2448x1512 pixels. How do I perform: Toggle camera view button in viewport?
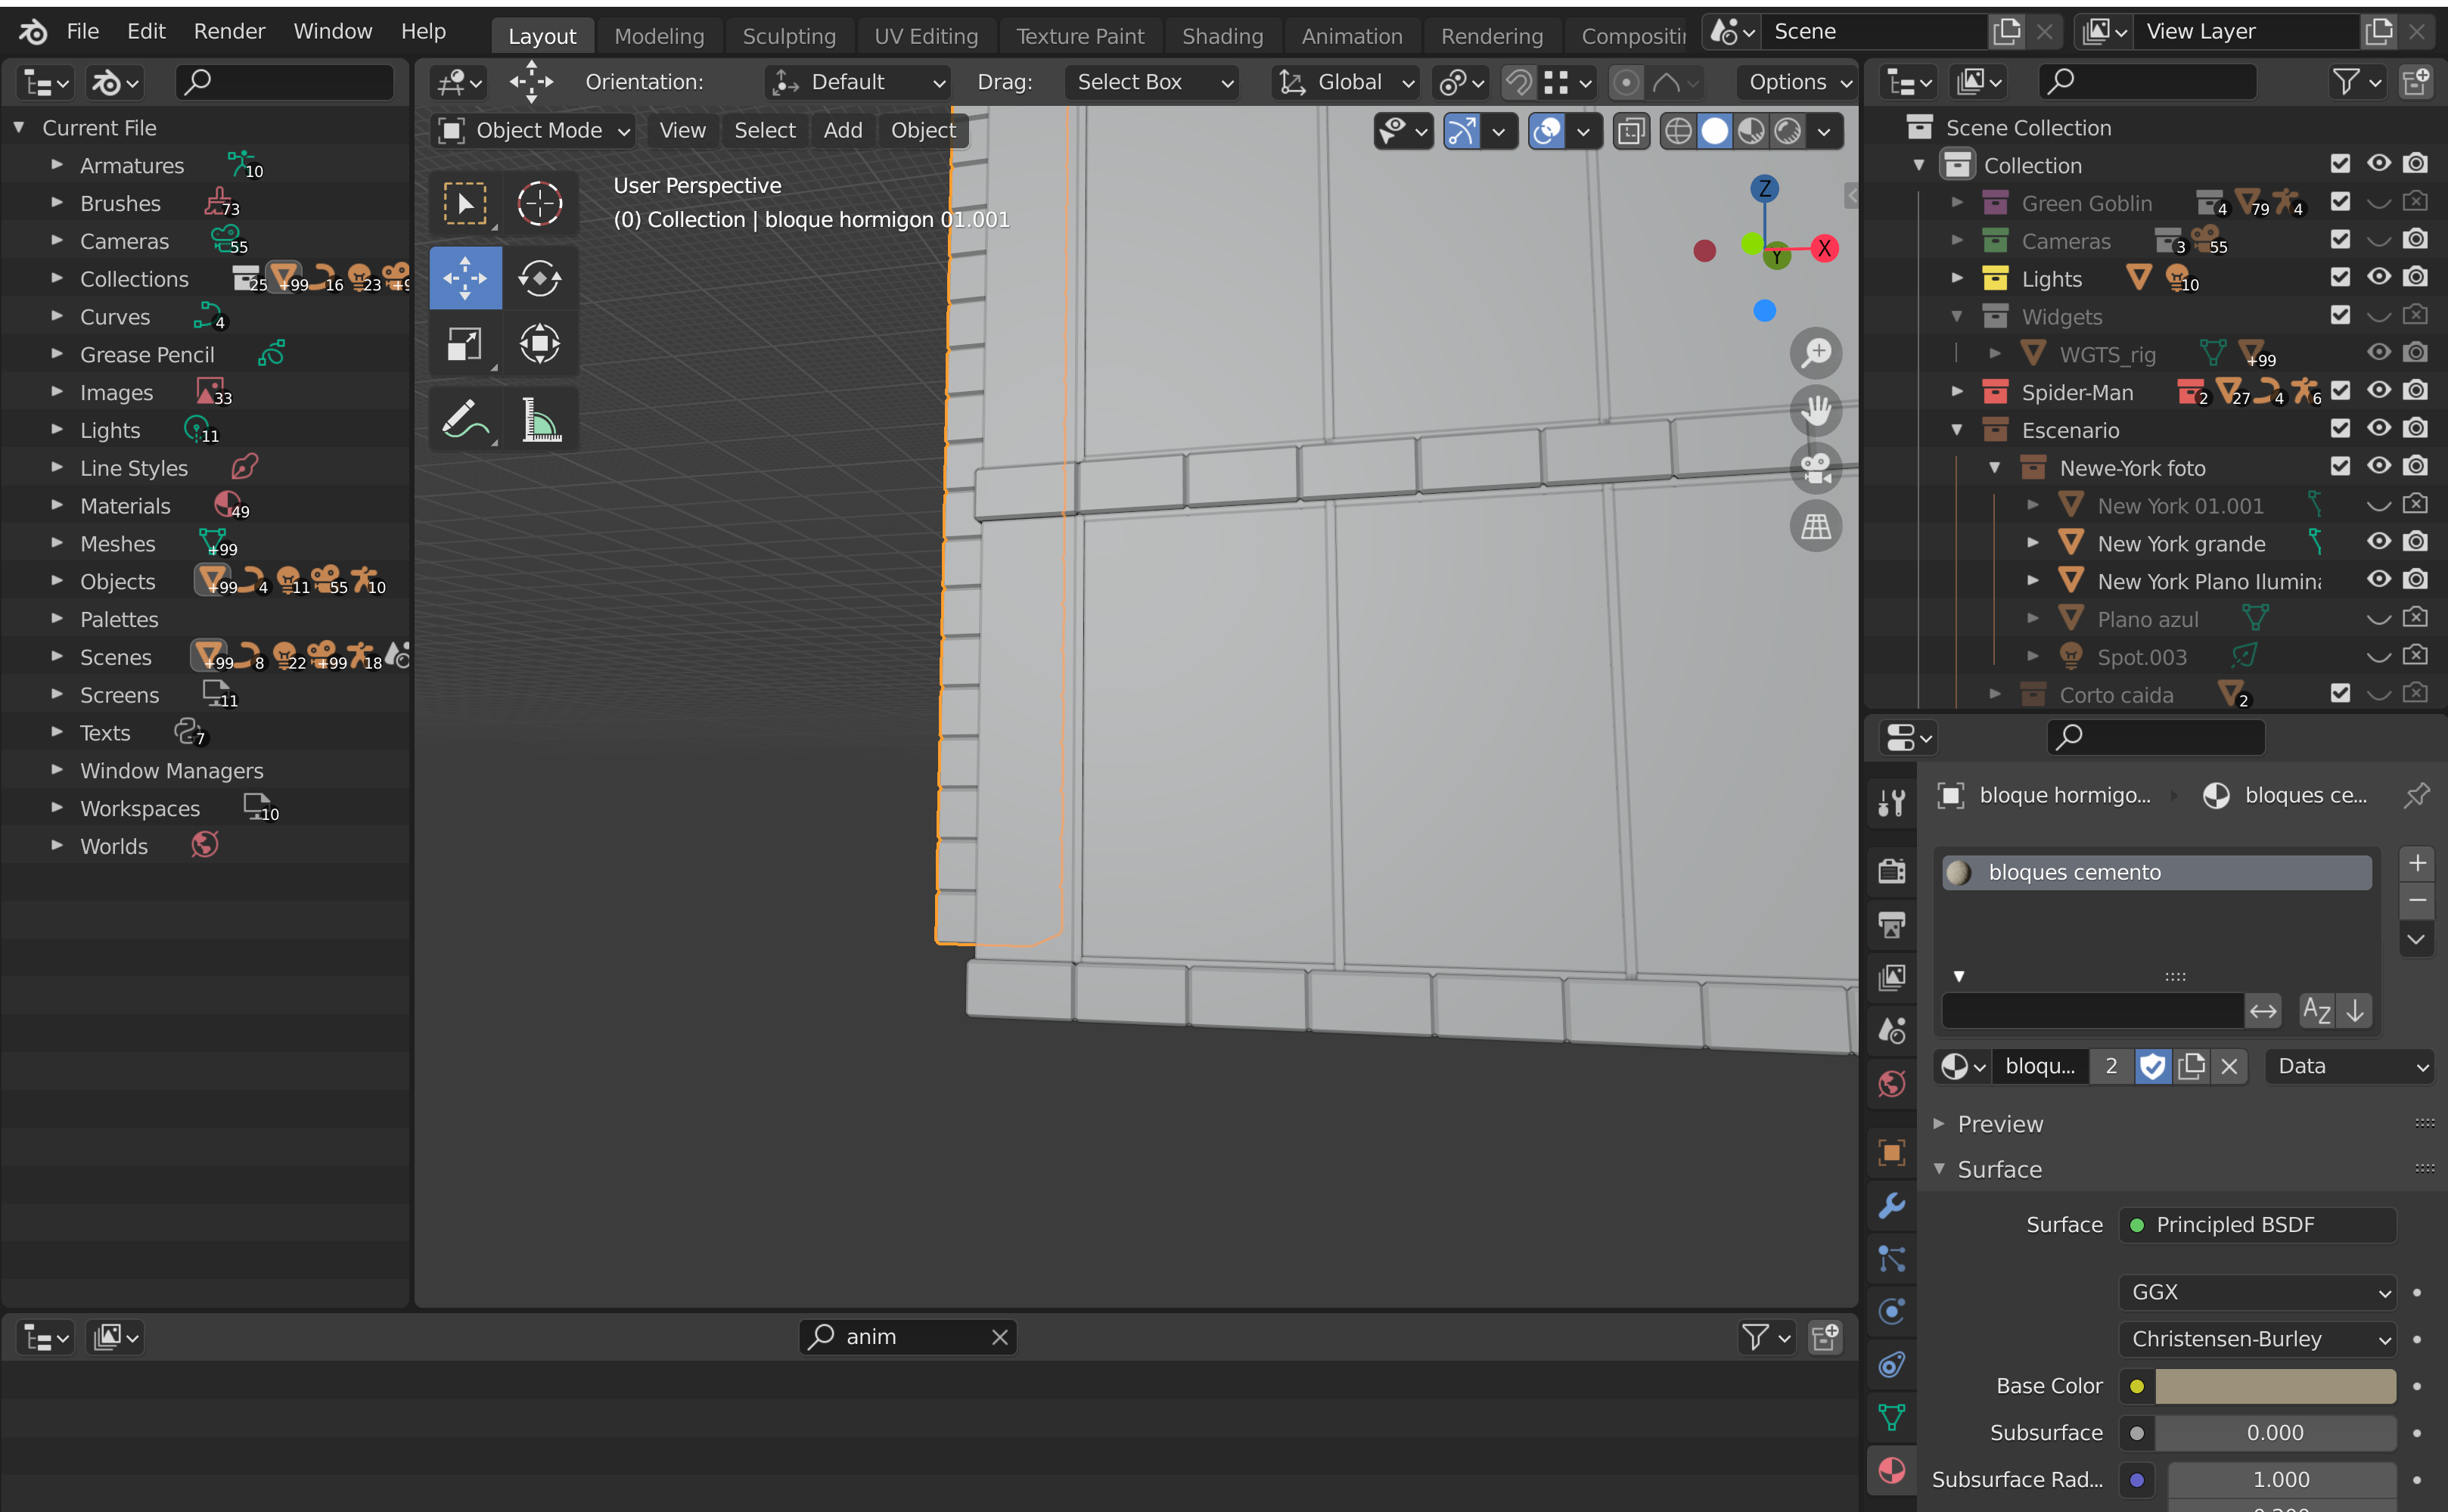pos(1815,468)
